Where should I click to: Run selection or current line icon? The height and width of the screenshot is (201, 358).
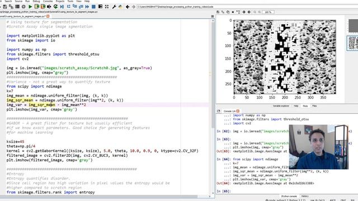point(49,7)
